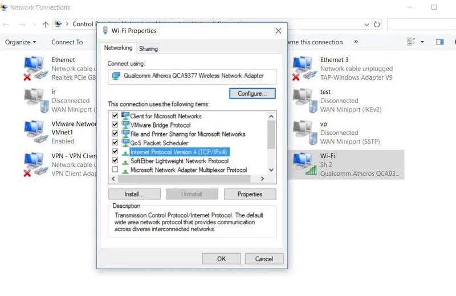Uncheck VMware Bridge Protocol
456x296 pixels.
[115, 124]
